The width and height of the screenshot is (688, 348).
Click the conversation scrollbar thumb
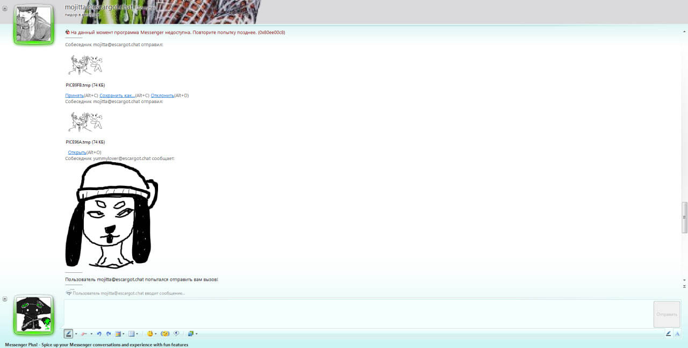tap(684, 218)
